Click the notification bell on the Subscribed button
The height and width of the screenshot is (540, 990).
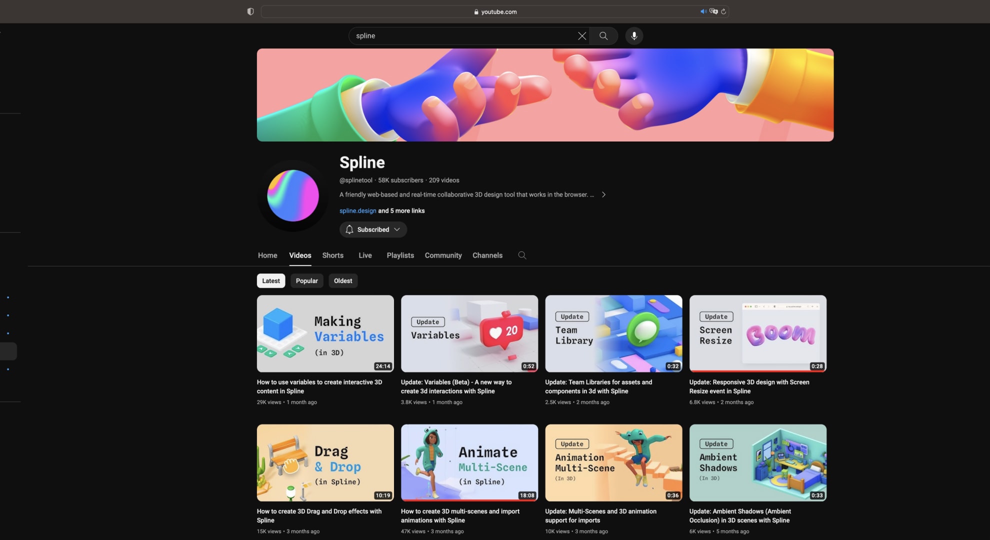pyautogui.click(x=350, y=229)
